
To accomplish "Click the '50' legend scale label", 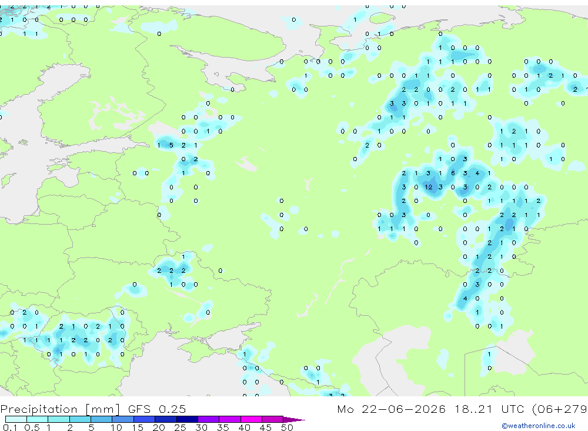I will (287, 427).
